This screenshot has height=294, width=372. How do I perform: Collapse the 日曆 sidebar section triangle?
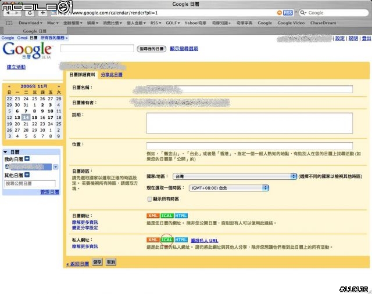[x=5, y=152]
